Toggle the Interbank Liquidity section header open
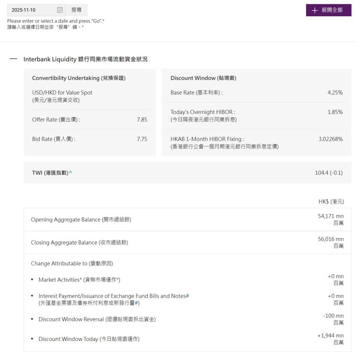 (85, 59)
